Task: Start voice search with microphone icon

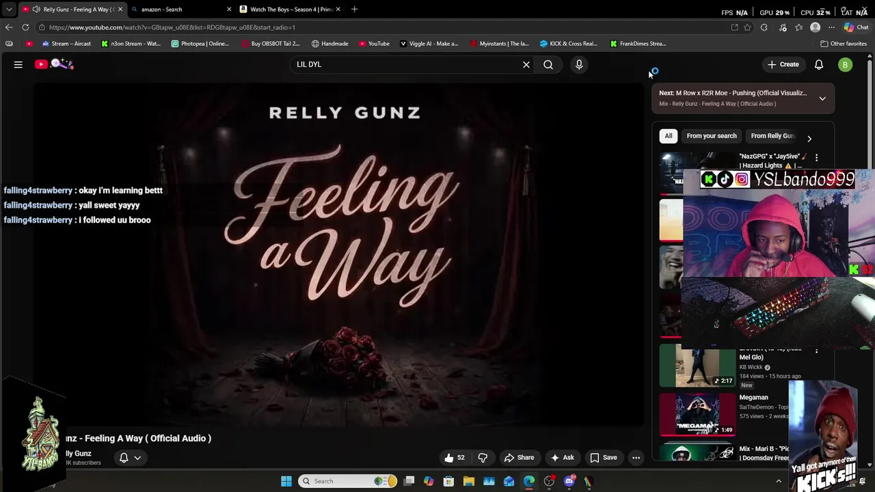Action: tap(579, 64)
